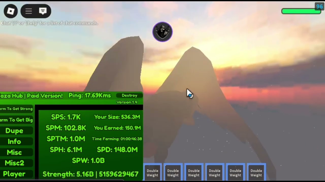This screenshot has width=325, height=182.
Task: Toggle the chat window icon
Action: tap(43, 11)
